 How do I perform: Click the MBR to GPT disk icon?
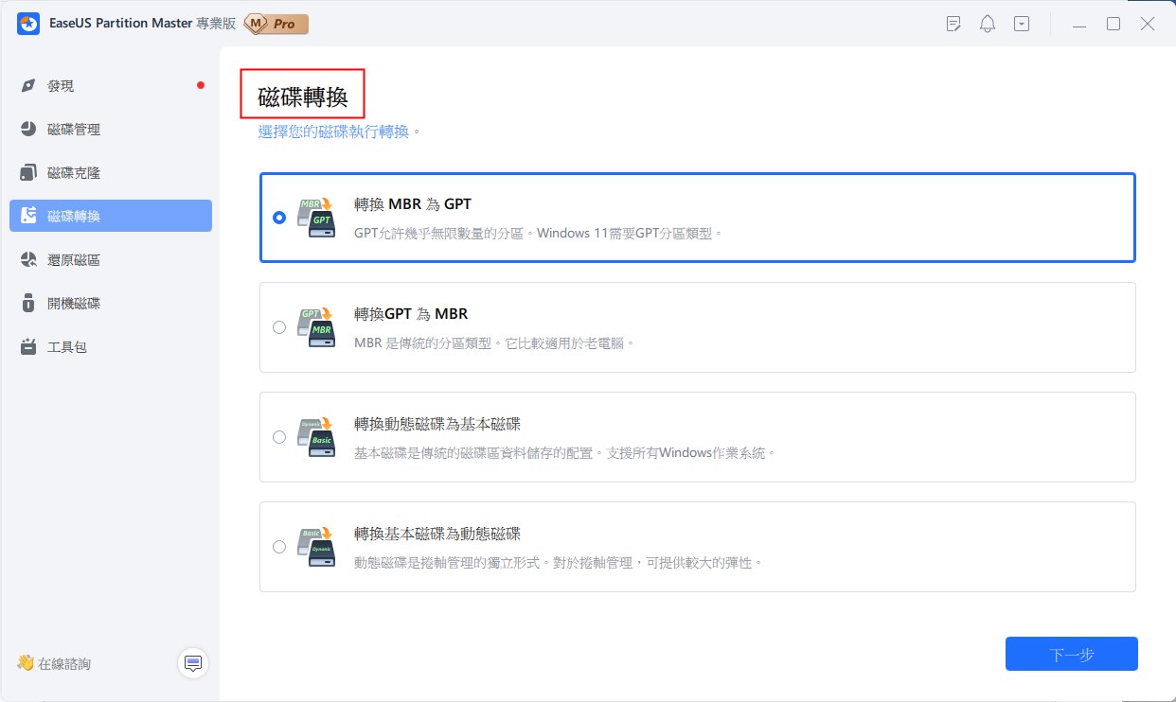pos(317,217)
